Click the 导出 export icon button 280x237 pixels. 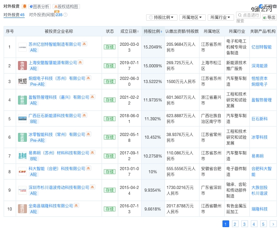270,18
